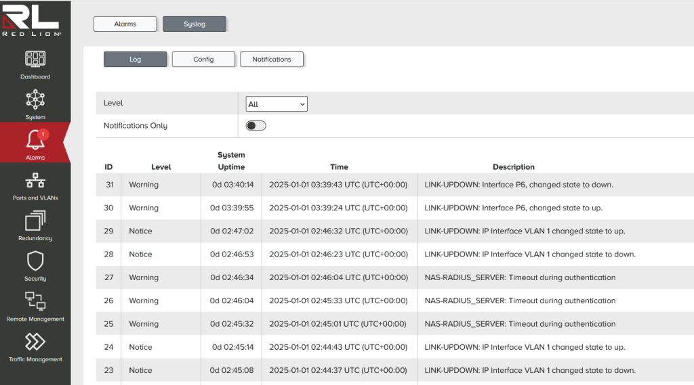Click the red alarm count badge
Screen dimensions: 694x385
pos(43,135)
